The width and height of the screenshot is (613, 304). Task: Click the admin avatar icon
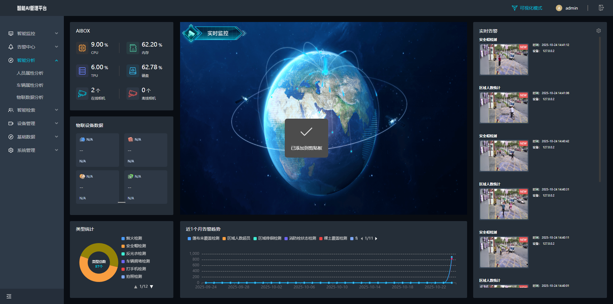point(559,8)
